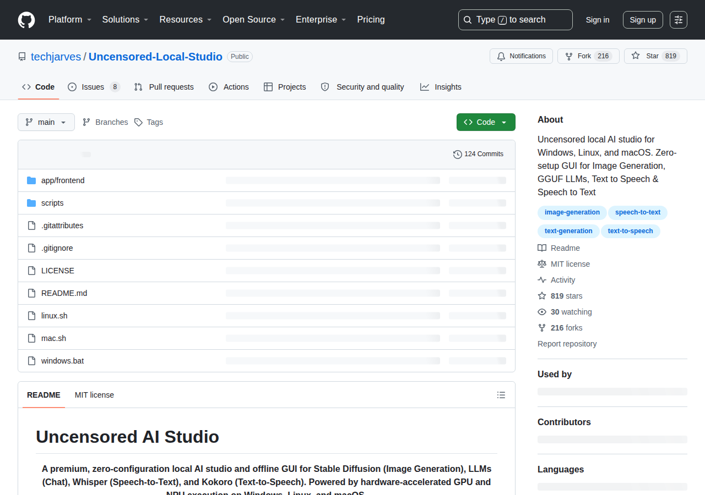Screen dimensions: 705x495
Task: Open the scripts folder
Action: click(x=52, y=203)
